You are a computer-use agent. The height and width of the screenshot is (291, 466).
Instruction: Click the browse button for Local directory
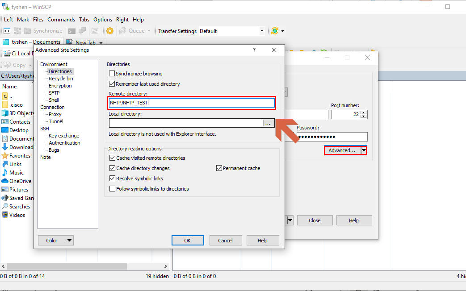point(268,123)
